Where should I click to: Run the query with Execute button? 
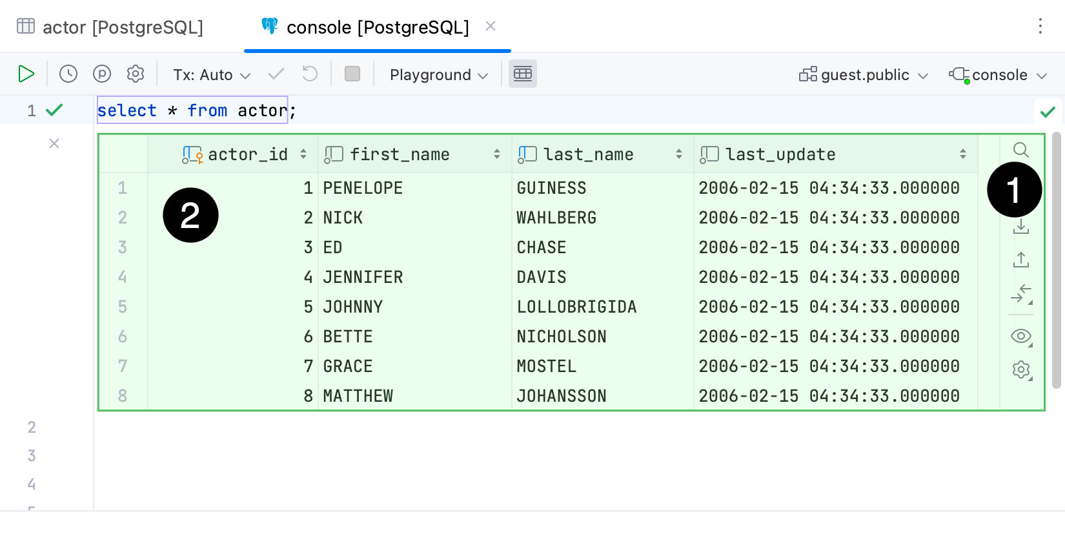click(26, 74)
